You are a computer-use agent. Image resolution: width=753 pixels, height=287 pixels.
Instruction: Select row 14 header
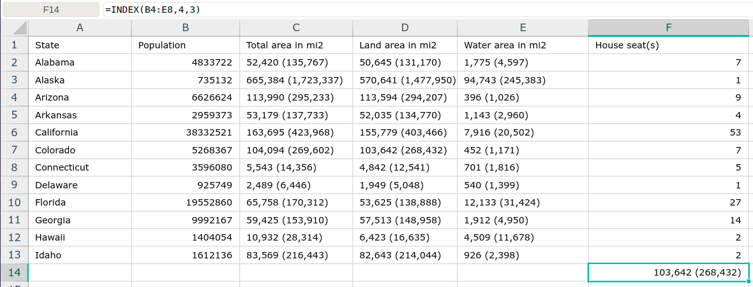point(15,272)
